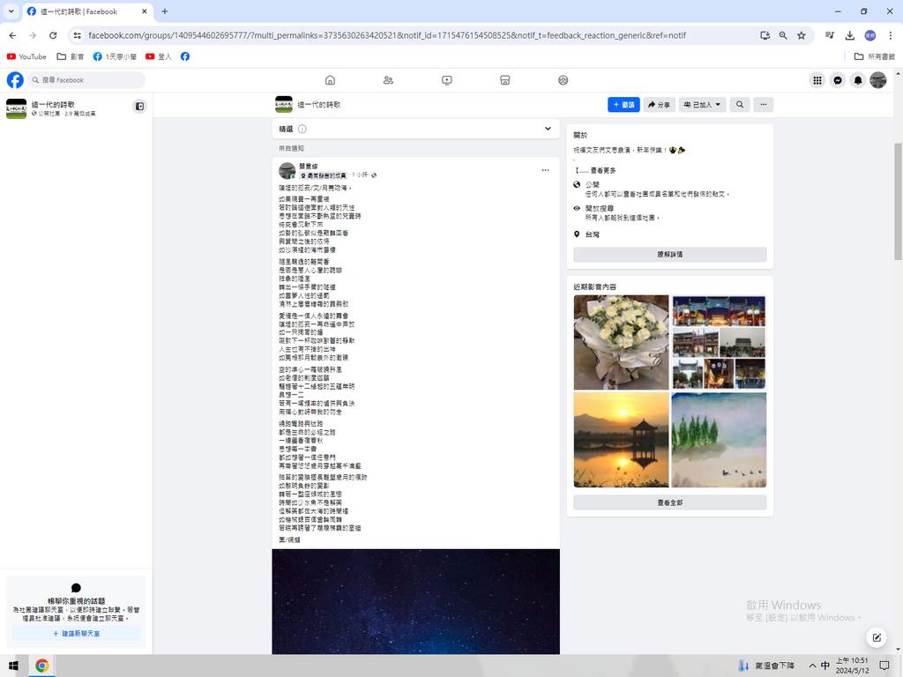Open the YouTube bookmark

coord(26,56)
